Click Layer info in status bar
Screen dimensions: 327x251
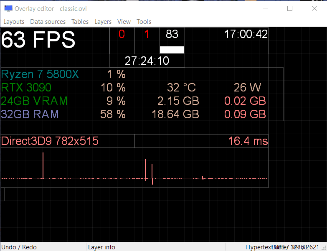coord(101,247)
